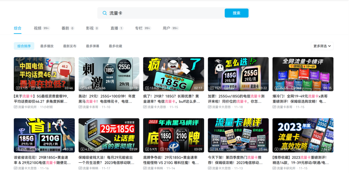The image size is (349, 173).
Task: Switch to the 用户 tab
Action: pos(171,28)
